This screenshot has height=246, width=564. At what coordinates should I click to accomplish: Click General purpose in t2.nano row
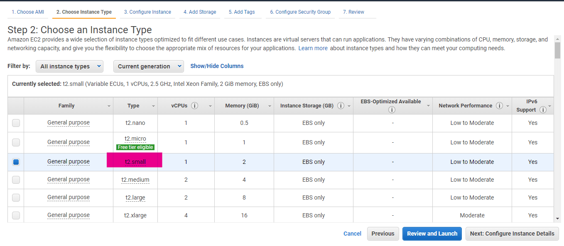point(69,123)
